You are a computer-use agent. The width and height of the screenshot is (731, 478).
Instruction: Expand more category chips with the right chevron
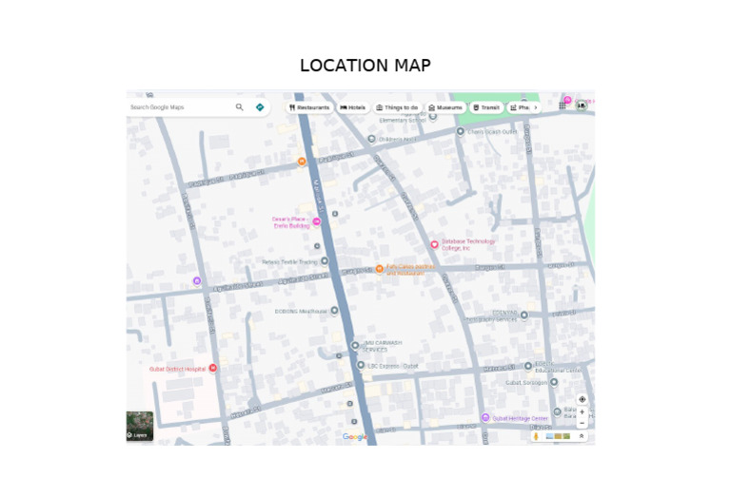[536, 107]
